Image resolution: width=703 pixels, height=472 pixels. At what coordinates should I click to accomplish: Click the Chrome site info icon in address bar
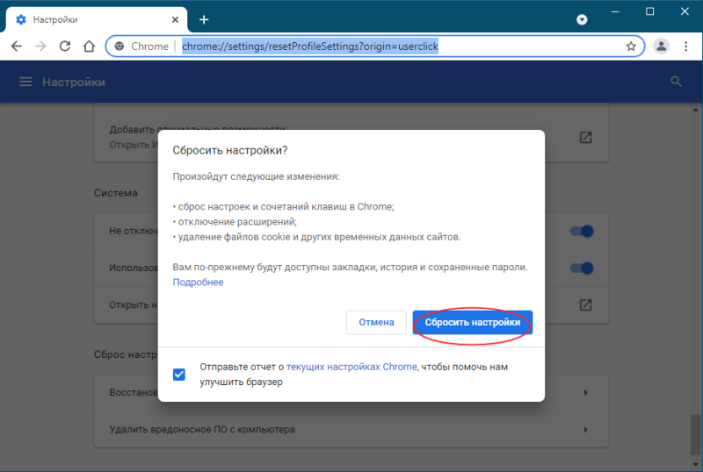pyautogui.click(x=120, y=46)
